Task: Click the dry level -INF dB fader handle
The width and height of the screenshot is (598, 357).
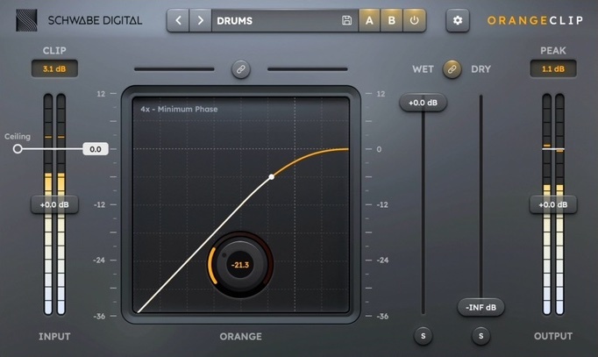Action: pos(481,307)
